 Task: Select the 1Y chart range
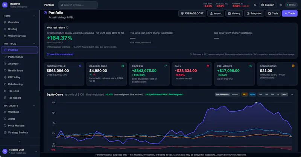[x=278, y=95]
